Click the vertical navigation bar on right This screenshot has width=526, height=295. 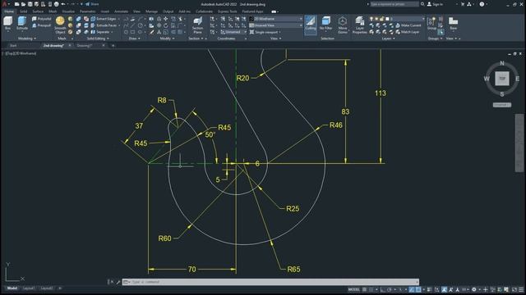pos(519,143)
